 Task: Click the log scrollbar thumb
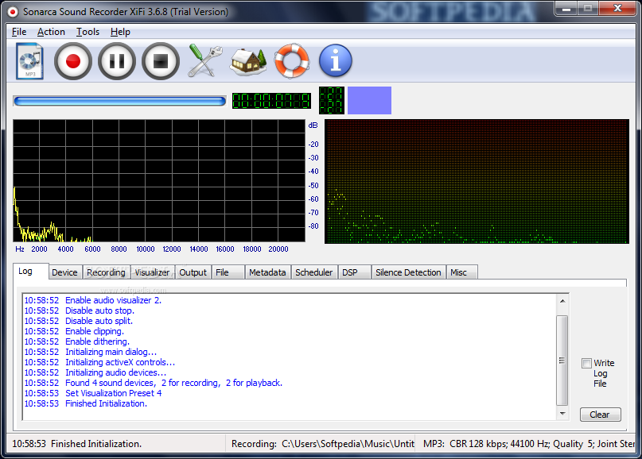[x=562, y=361]
